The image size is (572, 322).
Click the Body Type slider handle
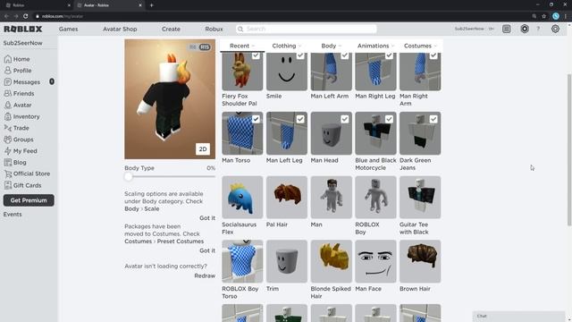[128, 177]
